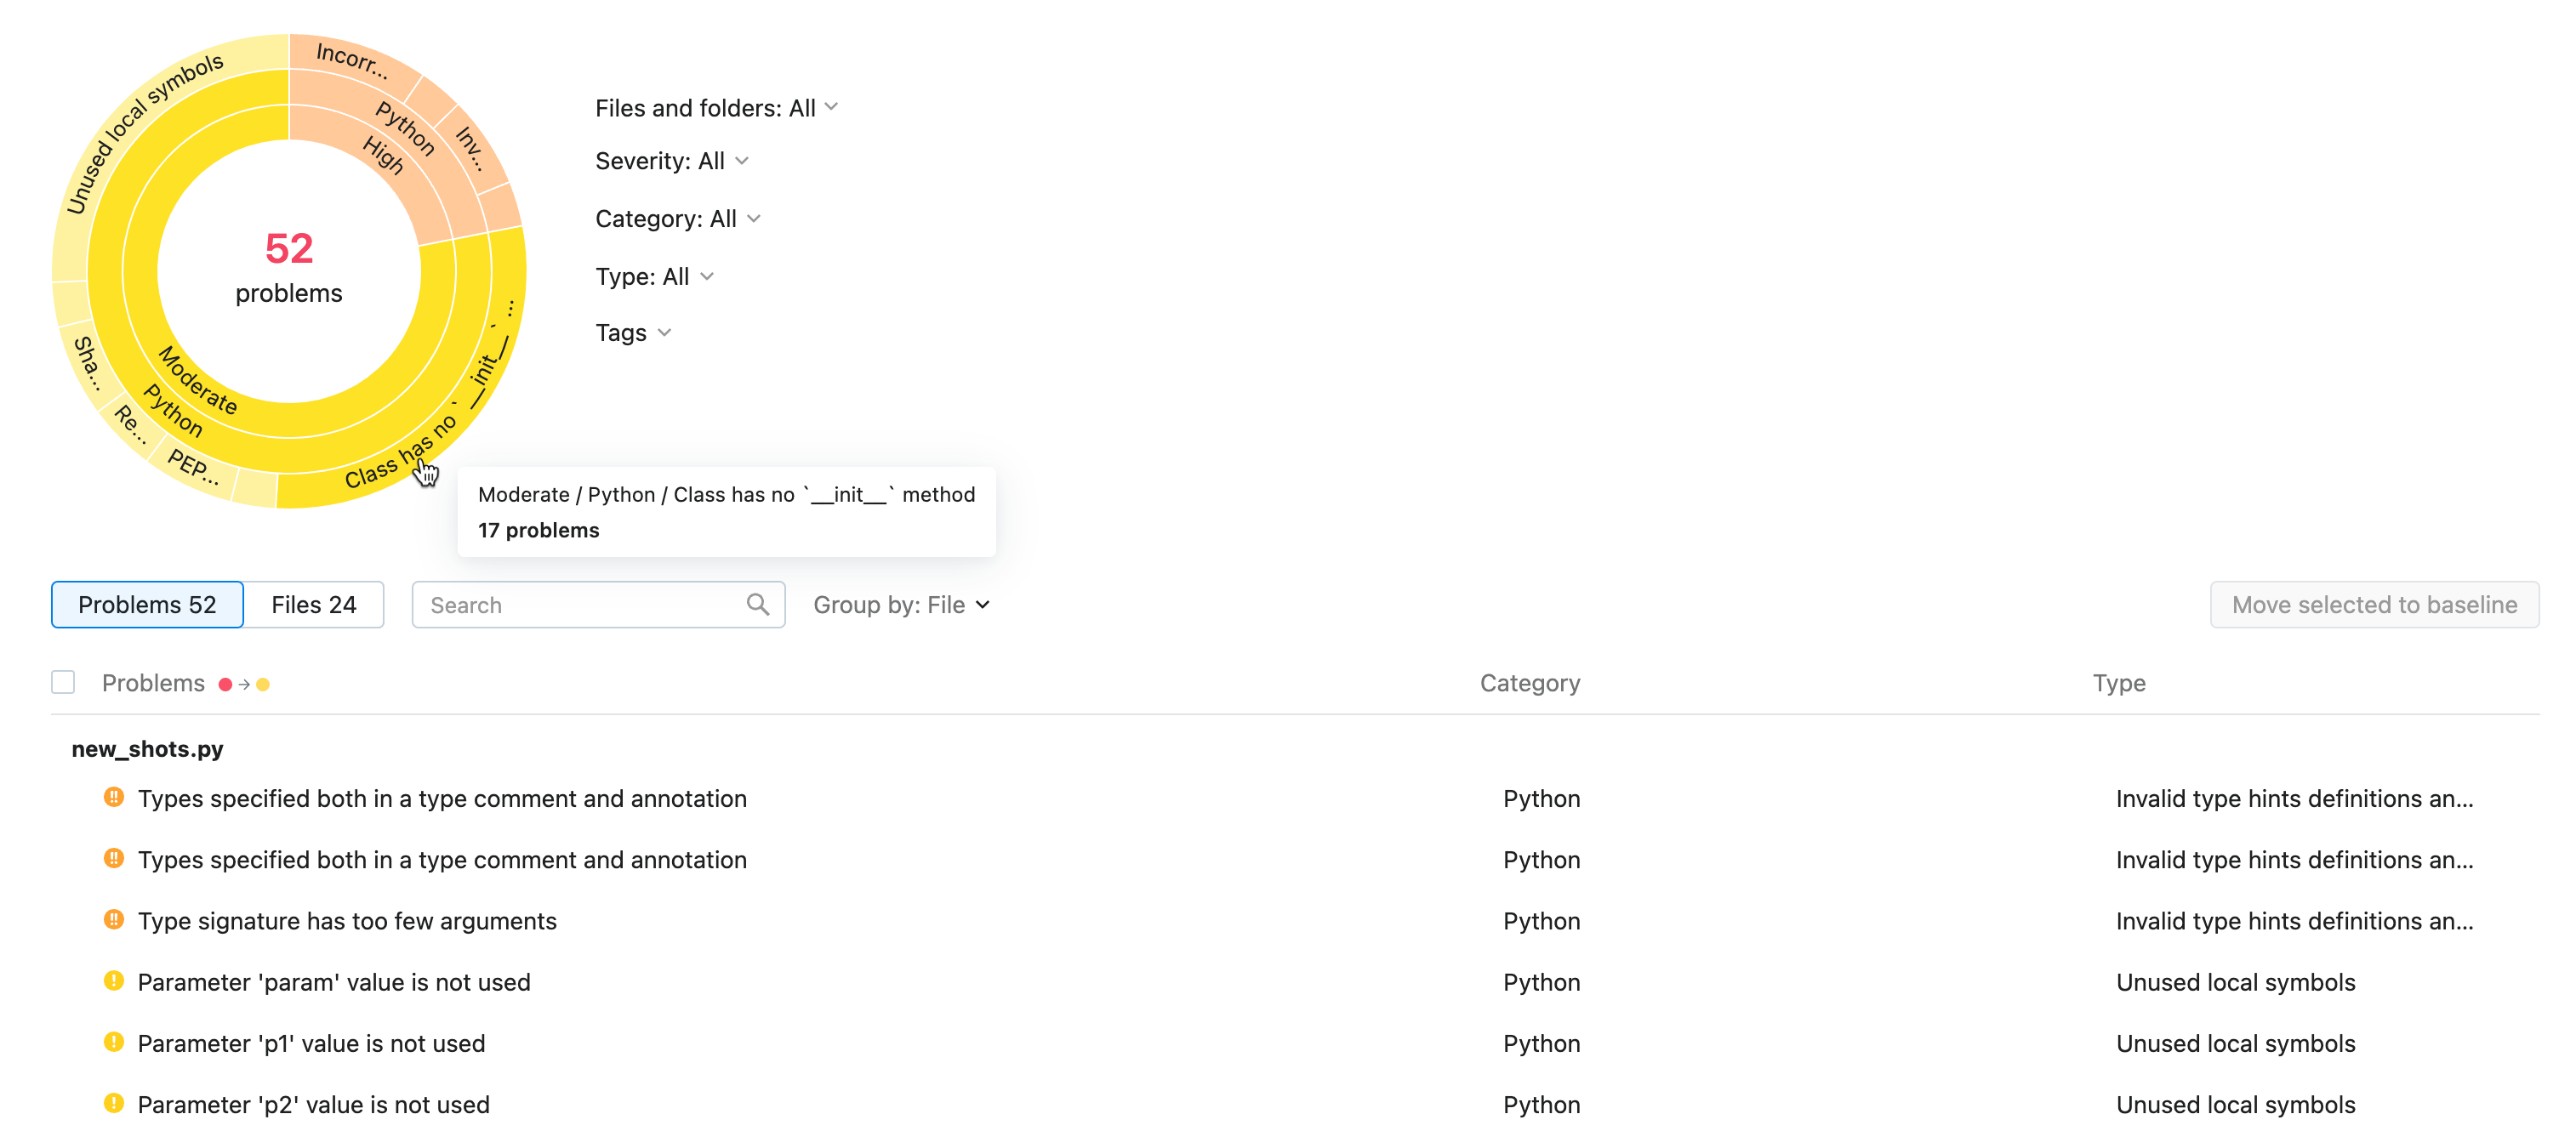Click warning icon beside Parameter 'p2' problem

point(114,1102)
